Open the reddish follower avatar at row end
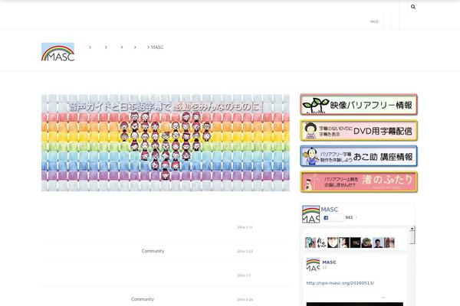 tap(389, 243)
